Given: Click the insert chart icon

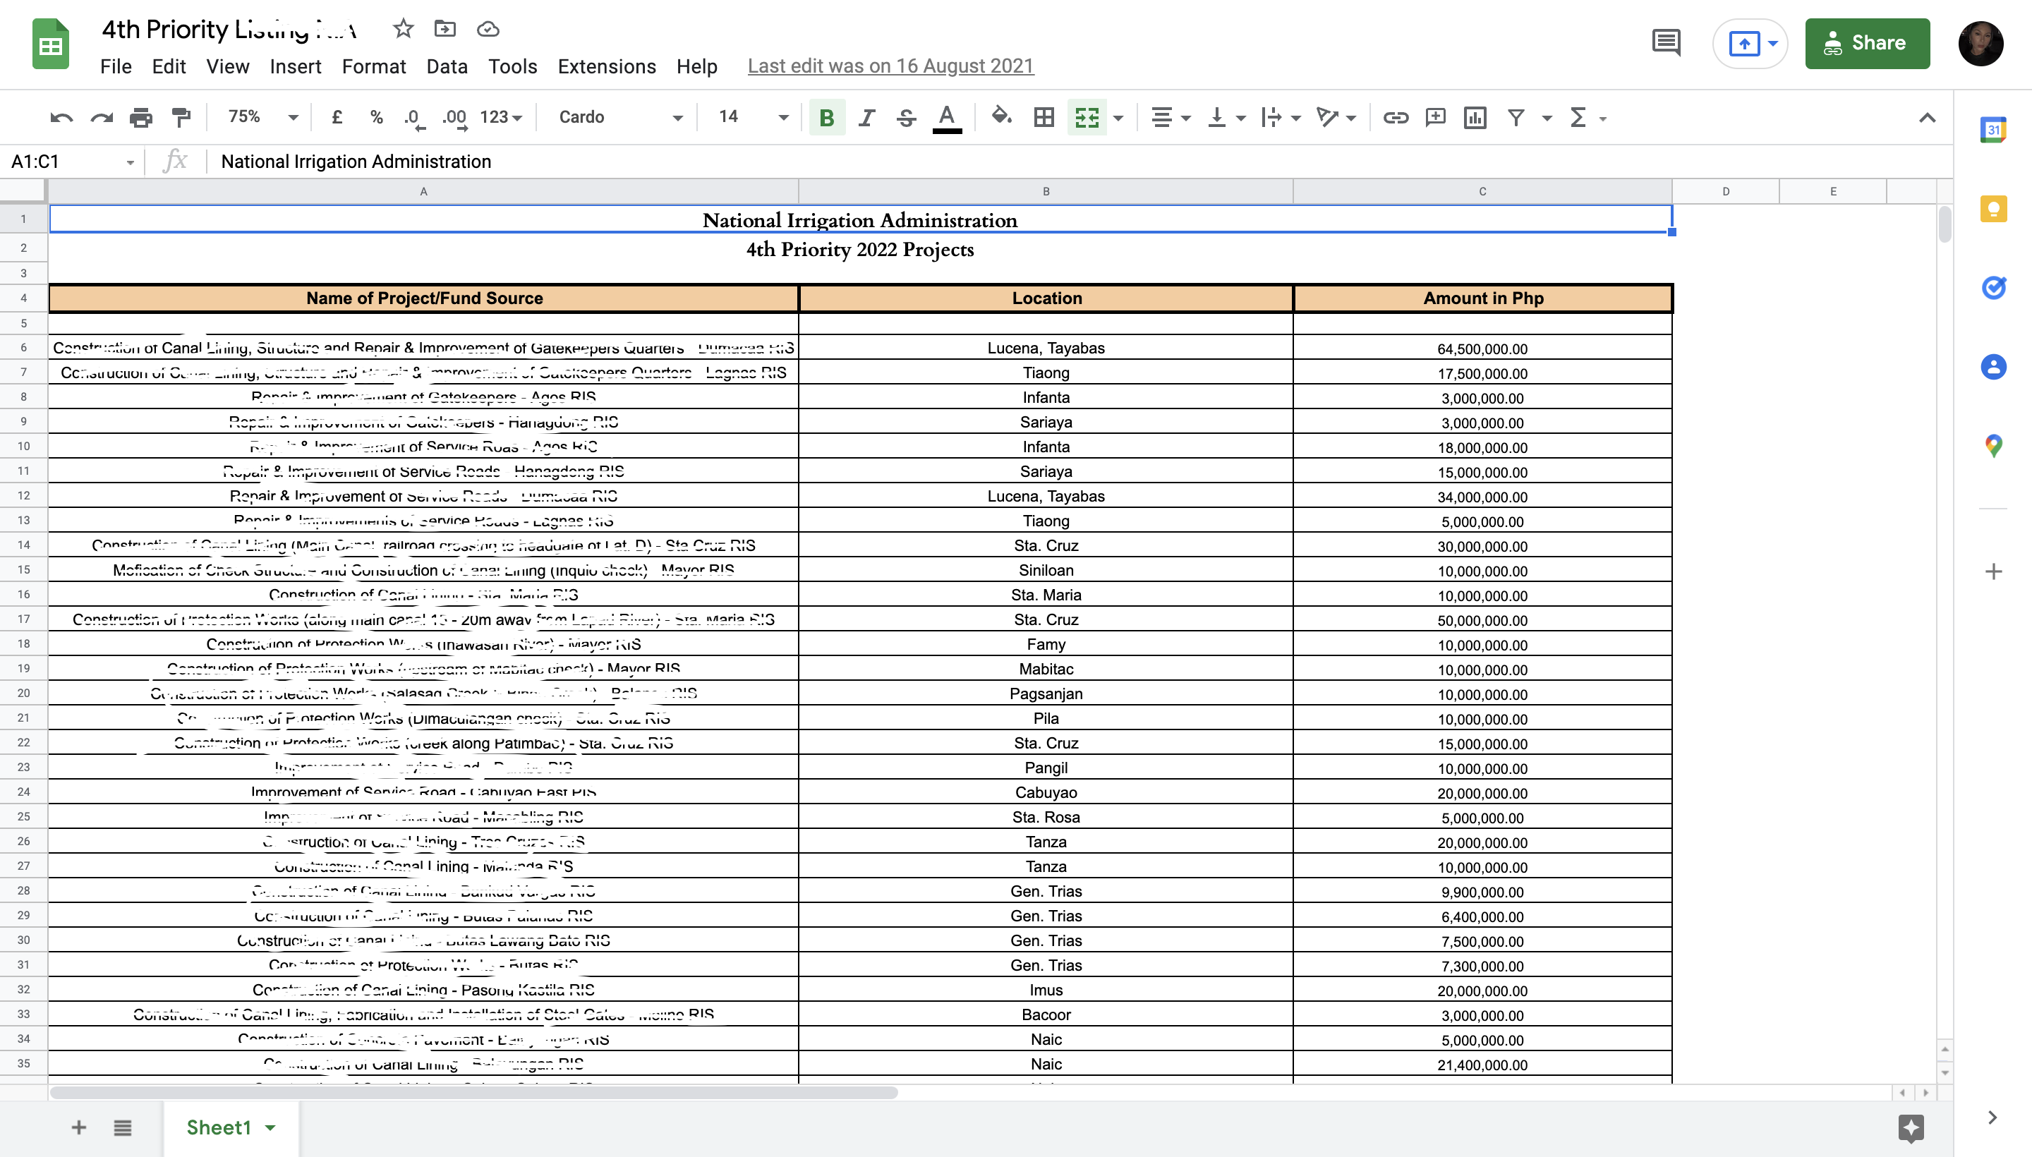Looking at the screenshot, I should [x=1475, y=118].
